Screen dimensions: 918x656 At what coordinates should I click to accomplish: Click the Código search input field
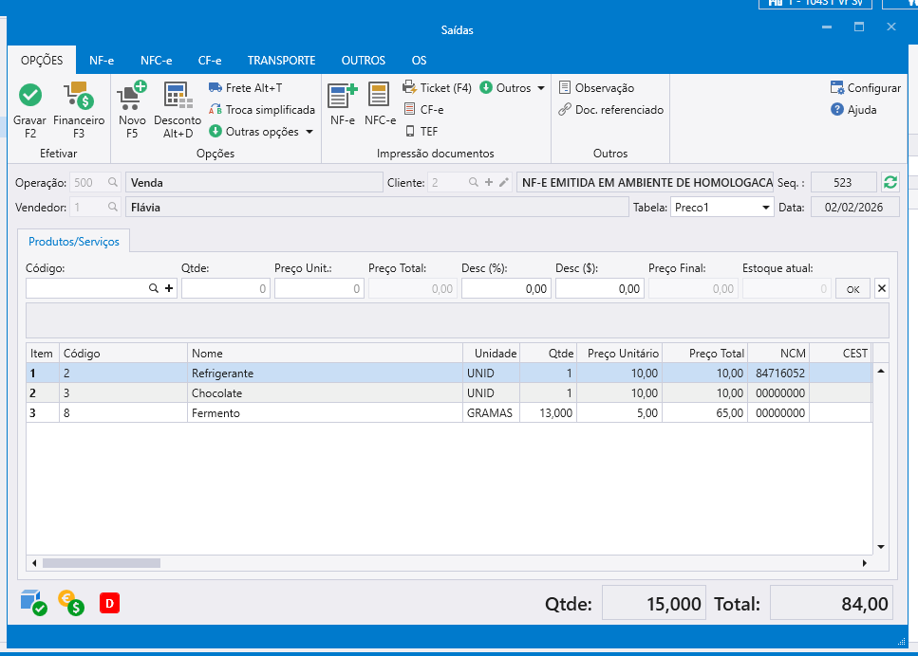point(87,288)
